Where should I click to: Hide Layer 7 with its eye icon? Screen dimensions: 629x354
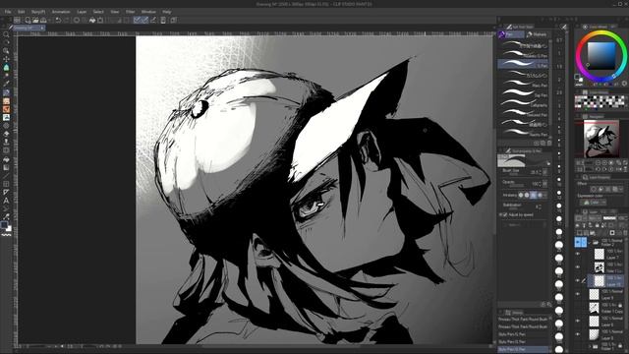coord(578,254)
